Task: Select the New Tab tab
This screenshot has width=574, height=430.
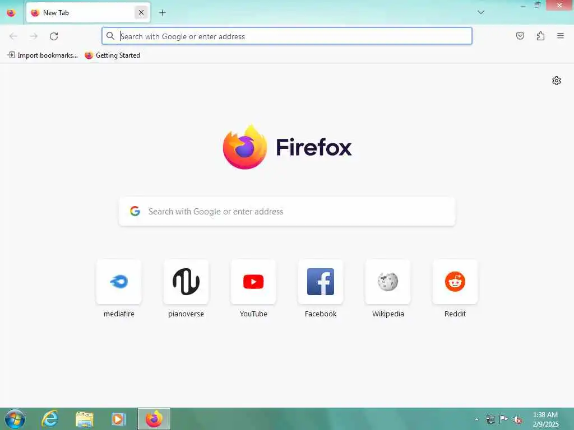Action: 88,13
